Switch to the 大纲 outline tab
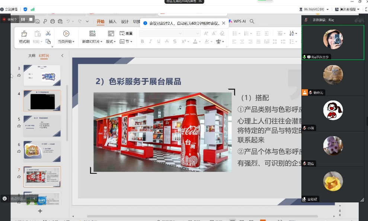Viewport: 368px width, 221px height. (x=32, y=55)
